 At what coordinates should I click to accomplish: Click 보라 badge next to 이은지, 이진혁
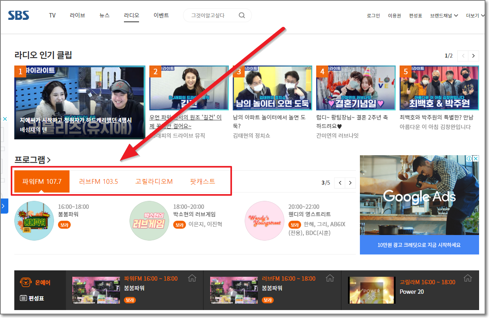180,225
